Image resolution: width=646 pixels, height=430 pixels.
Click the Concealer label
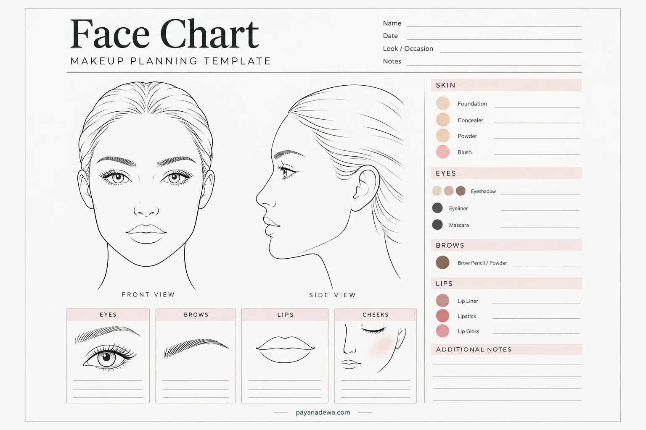click(471, 120)
